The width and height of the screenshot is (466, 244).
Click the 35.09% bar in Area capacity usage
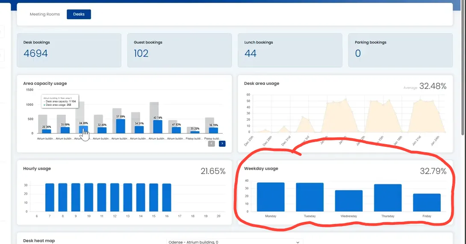tap(65, 130)
